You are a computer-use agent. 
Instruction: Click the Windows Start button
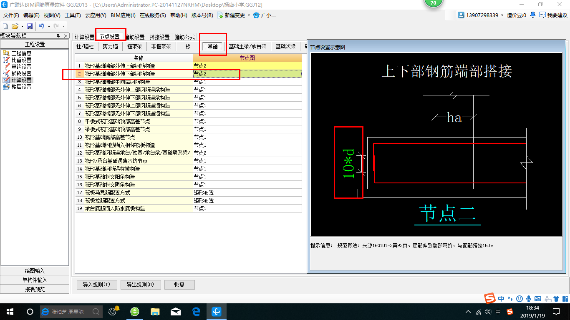tap(10, 311)
